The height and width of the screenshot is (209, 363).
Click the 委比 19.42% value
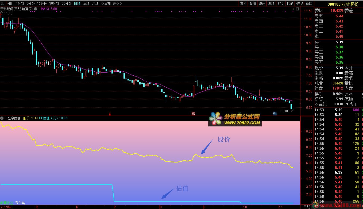pyautogui.click(x=337, y=10)
